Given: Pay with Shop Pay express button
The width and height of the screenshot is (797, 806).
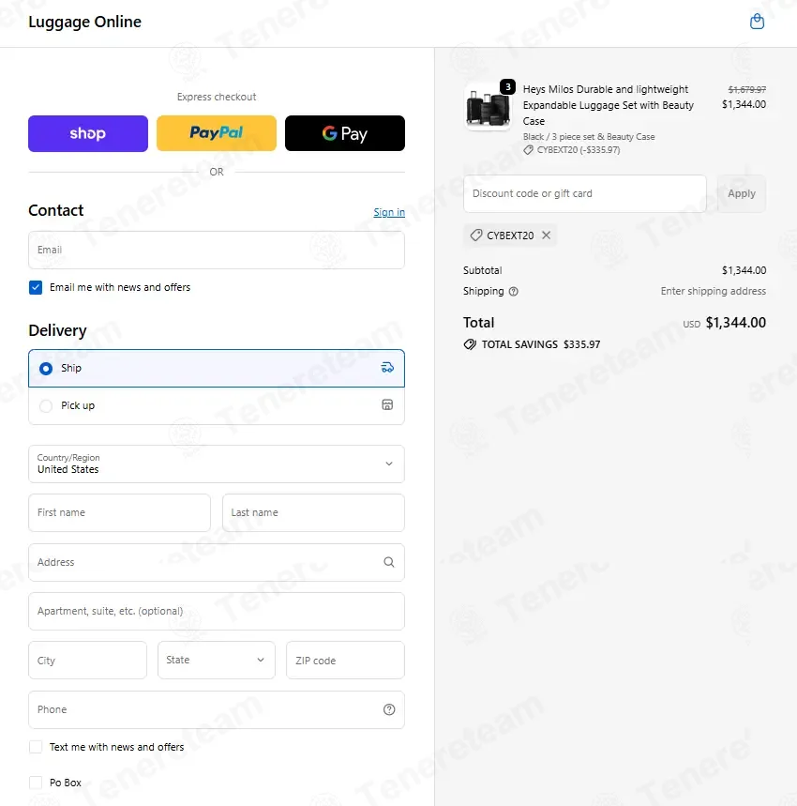Looking at the screenshot, I should point(88,133).
